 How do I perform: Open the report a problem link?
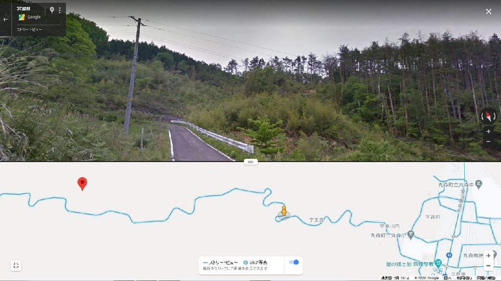pos(486,278)
